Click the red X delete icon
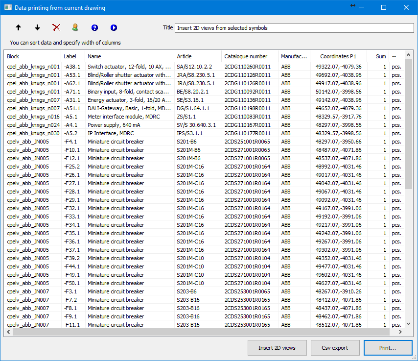 56,28
